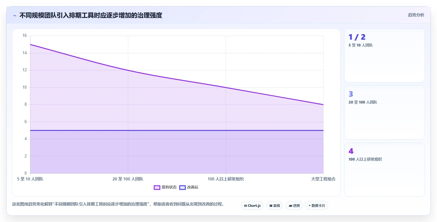Click y-axis value 14

point(25,53)
